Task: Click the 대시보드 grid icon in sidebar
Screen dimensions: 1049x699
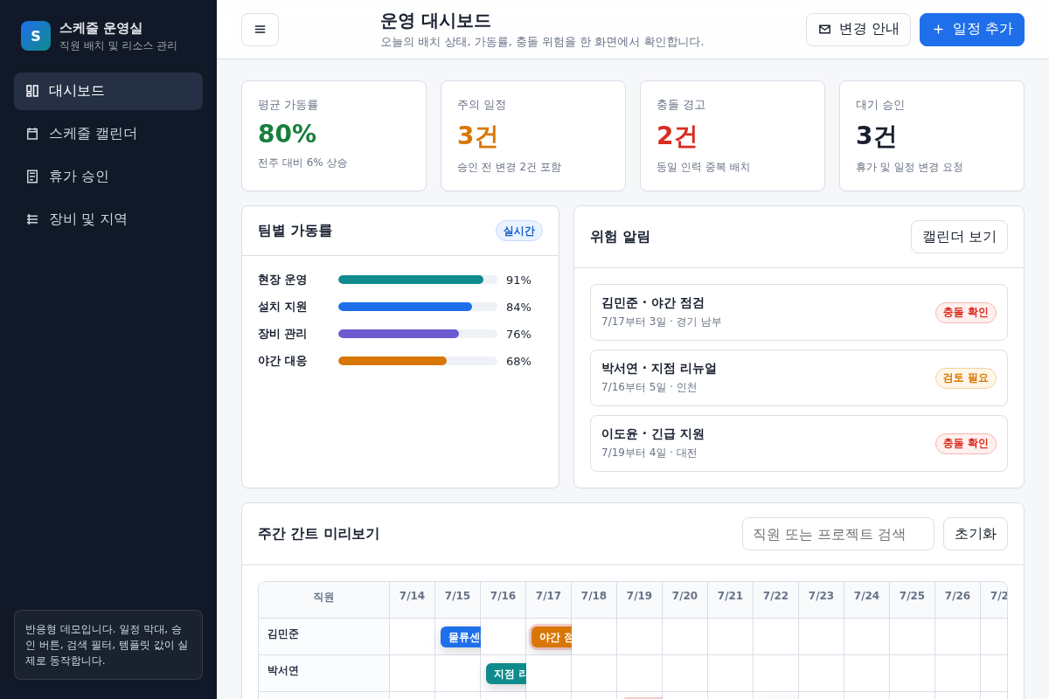Action: 32,91
